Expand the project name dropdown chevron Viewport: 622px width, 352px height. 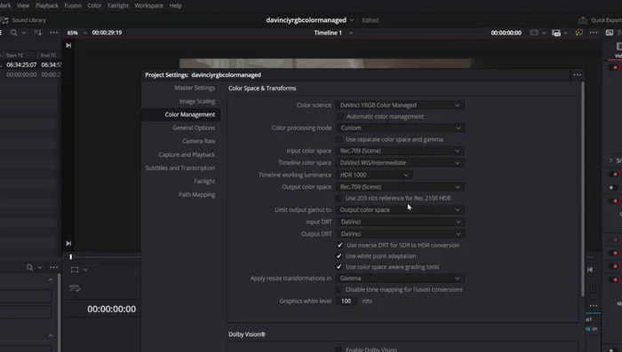tap(352, 20)
